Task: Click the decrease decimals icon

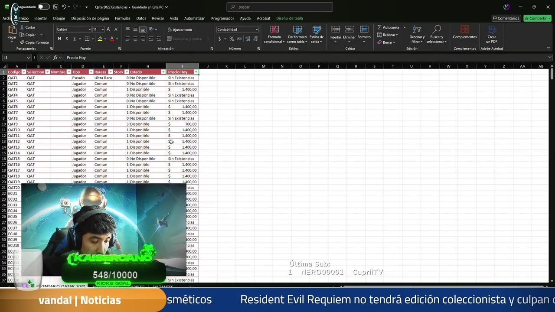Action: (x=255, y=39)
